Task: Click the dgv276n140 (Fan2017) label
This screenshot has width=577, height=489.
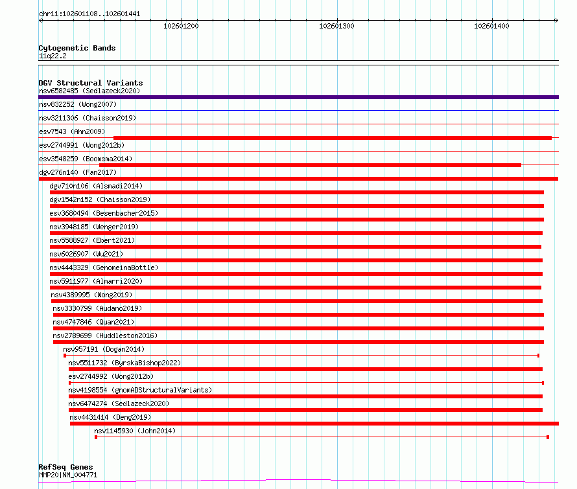Action: 78,172
